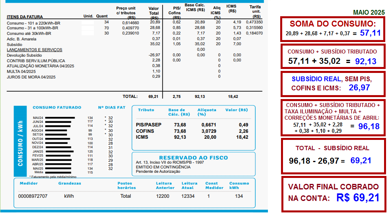Select the PIS/PASEP row in tax table
Image resolution: width=390 pixels, height=214 pixels.
[x=149, y=125]
